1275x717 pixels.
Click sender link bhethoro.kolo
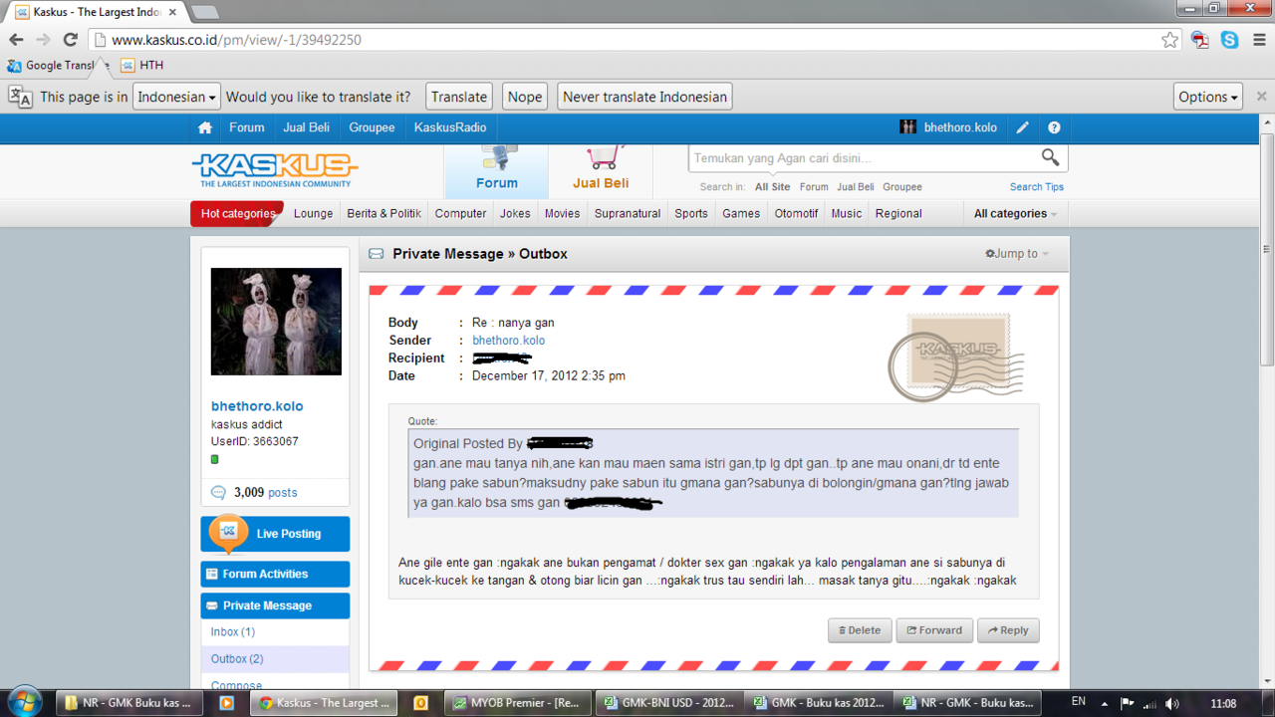pyautogui.click(x=508, y=341)
